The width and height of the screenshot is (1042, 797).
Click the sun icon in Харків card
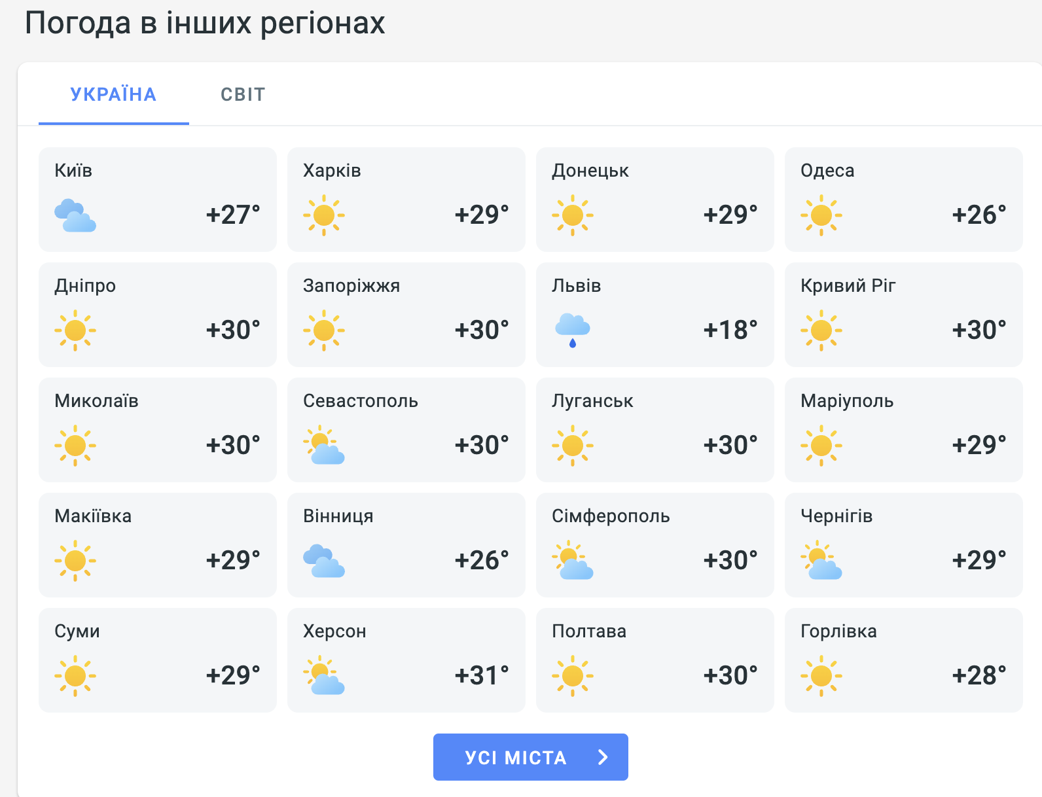click(x=324, y=215)
